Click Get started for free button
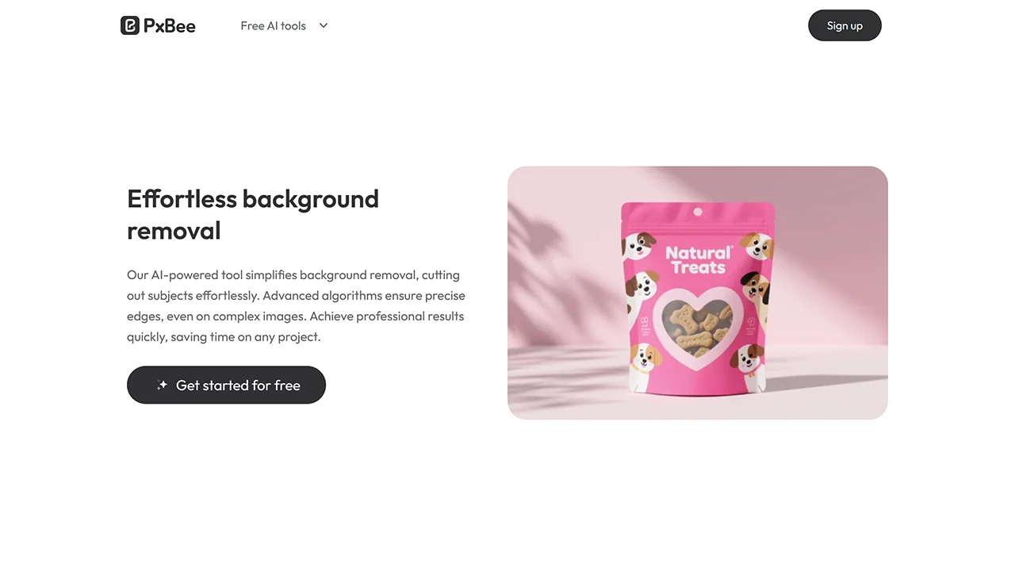Screen dimensions: 1015x571 (x=226, y=385)
